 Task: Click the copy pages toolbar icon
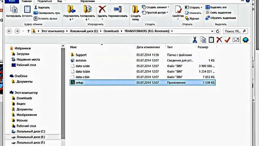[203, 40]
